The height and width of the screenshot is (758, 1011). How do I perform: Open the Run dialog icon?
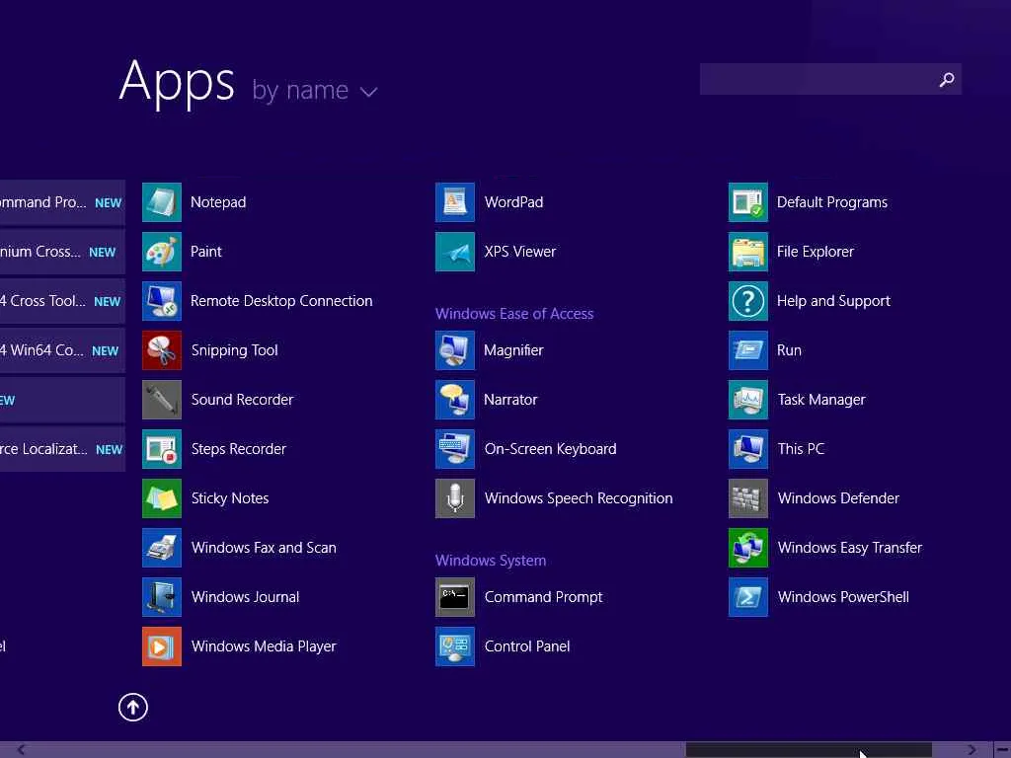coord(748,350)
